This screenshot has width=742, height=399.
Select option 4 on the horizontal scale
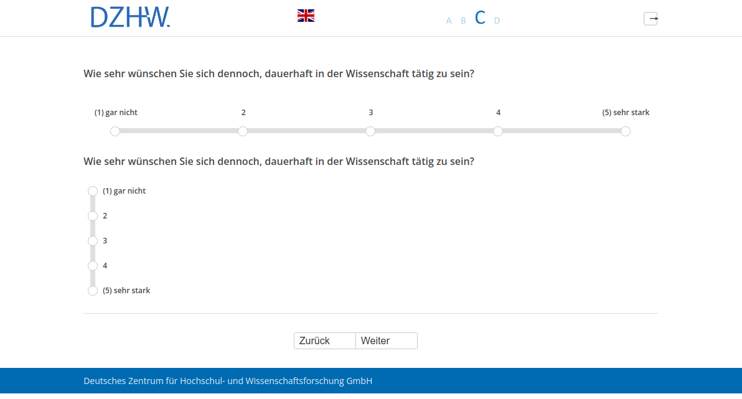[x=498, y=131]
